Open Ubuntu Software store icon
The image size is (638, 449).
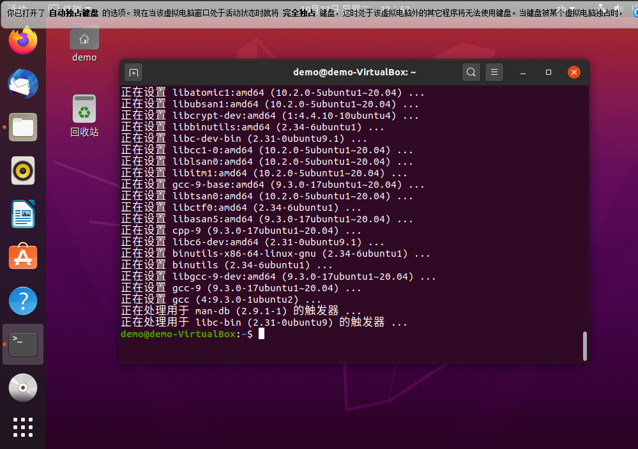(23, 257)
